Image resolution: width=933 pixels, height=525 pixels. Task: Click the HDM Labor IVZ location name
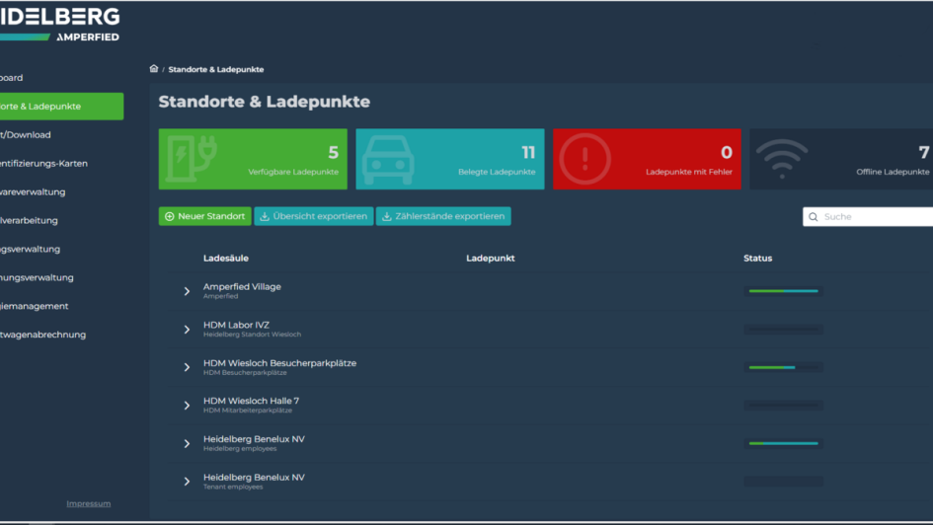coord(236,325)
